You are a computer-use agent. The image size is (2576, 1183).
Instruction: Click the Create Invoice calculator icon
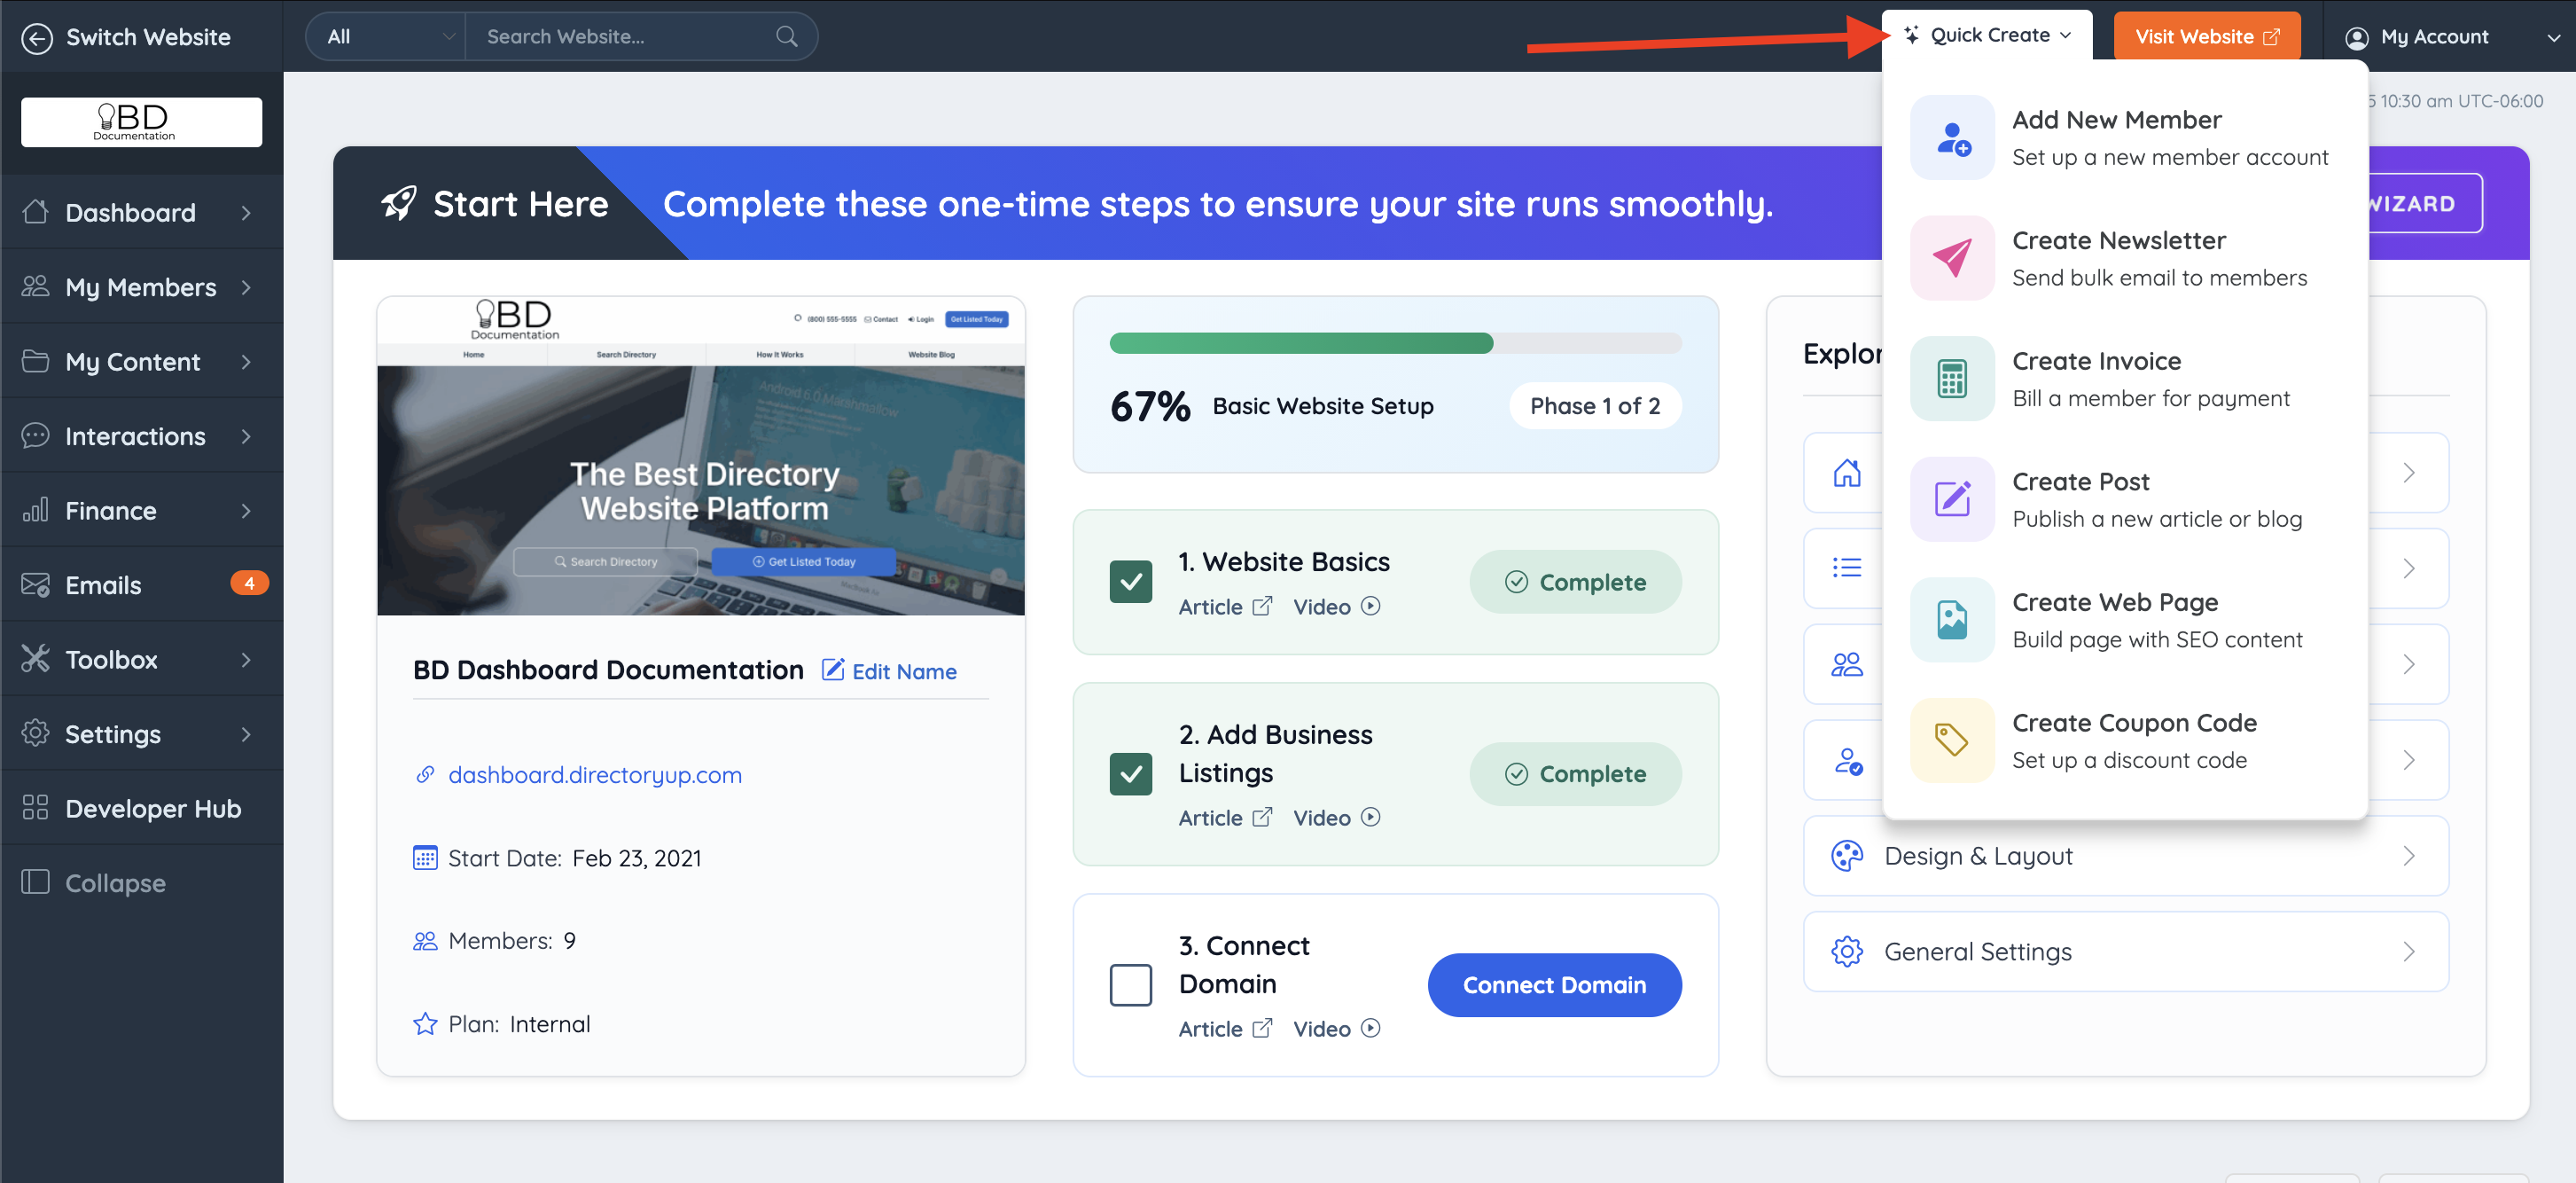tap(1951, 379)
